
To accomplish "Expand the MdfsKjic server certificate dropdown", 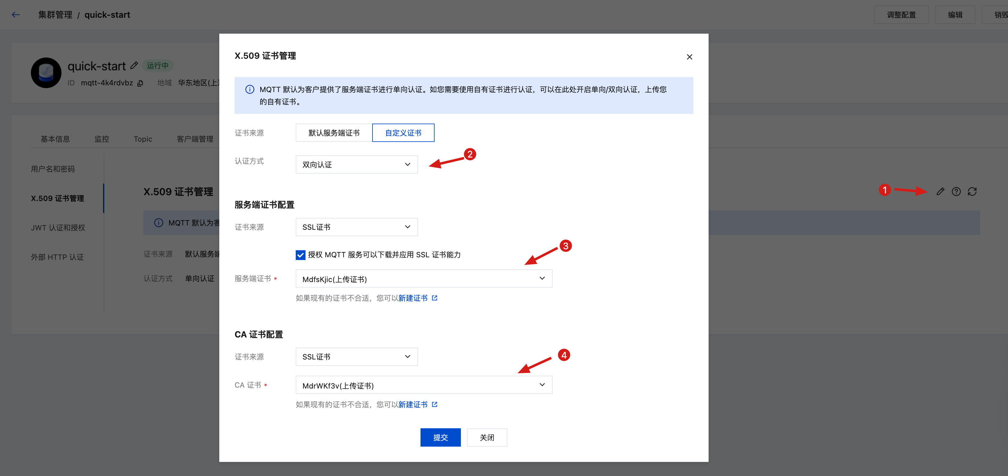I will point(424,279).
